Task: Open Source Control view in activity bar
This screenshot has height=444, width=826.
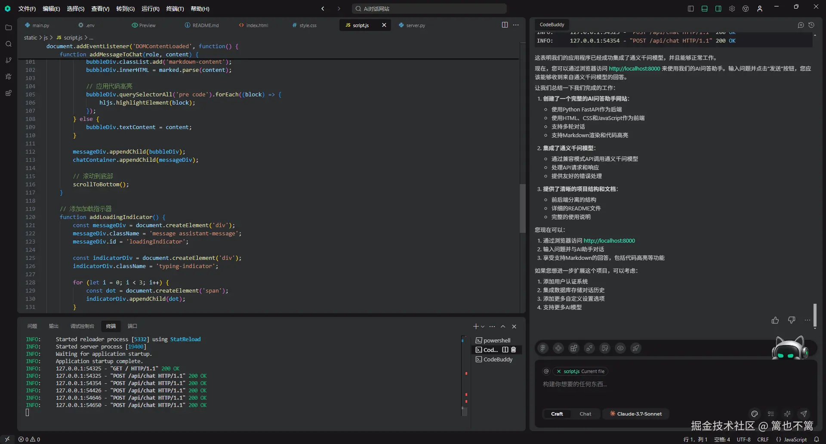Action: [x=8, y=60]
